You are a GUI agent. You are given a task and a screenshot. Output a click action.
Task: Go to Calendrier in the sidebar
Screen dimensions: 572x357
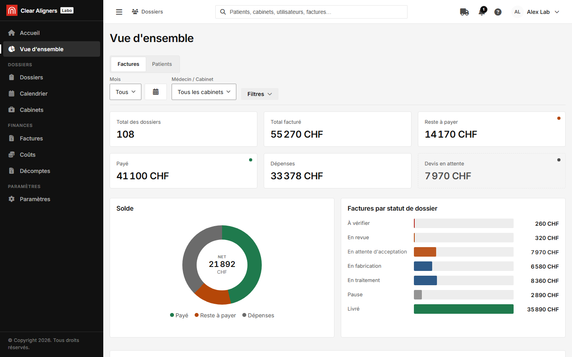click(52, 94)
